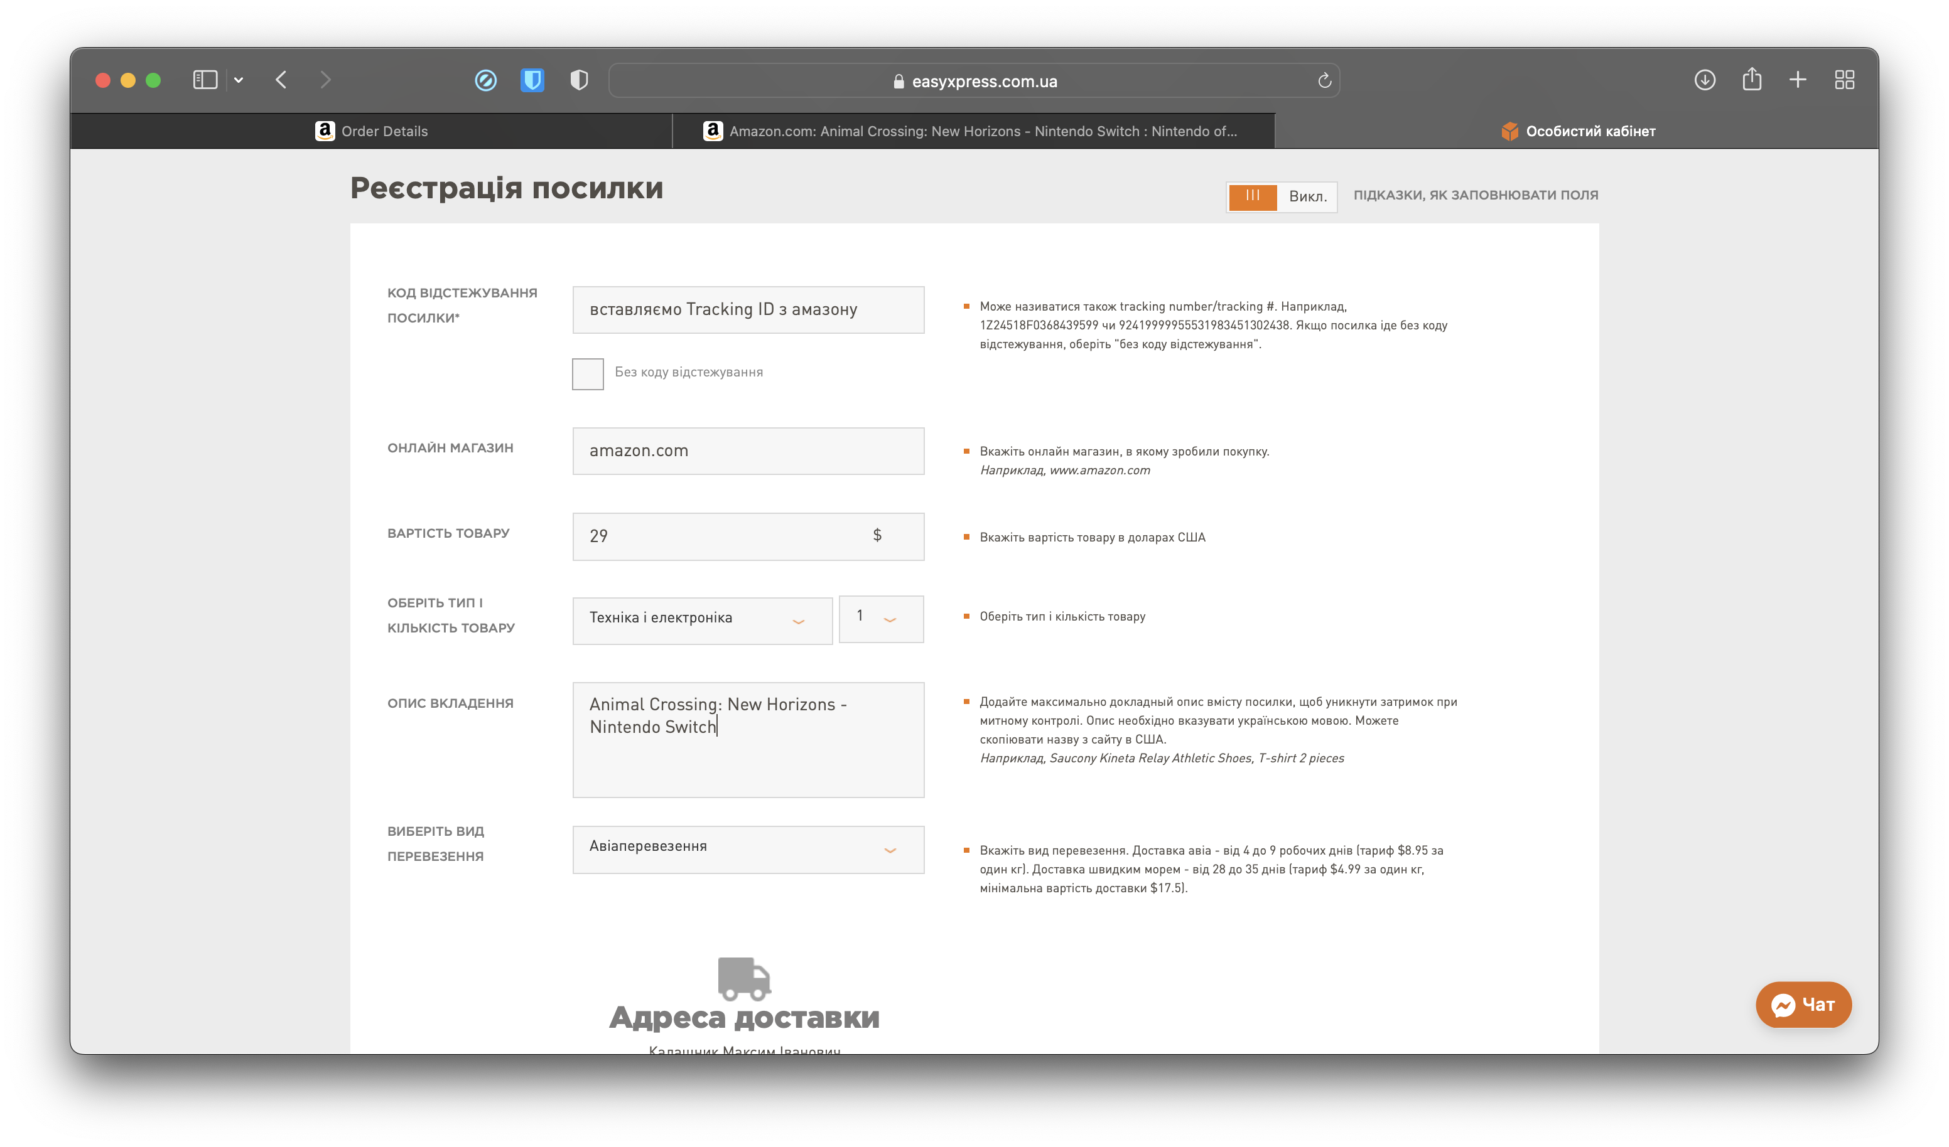The height and width of the screenshot is (1147, 1949).
Task: Show the Privacy Report shield icon
Action: coord(580,80)
